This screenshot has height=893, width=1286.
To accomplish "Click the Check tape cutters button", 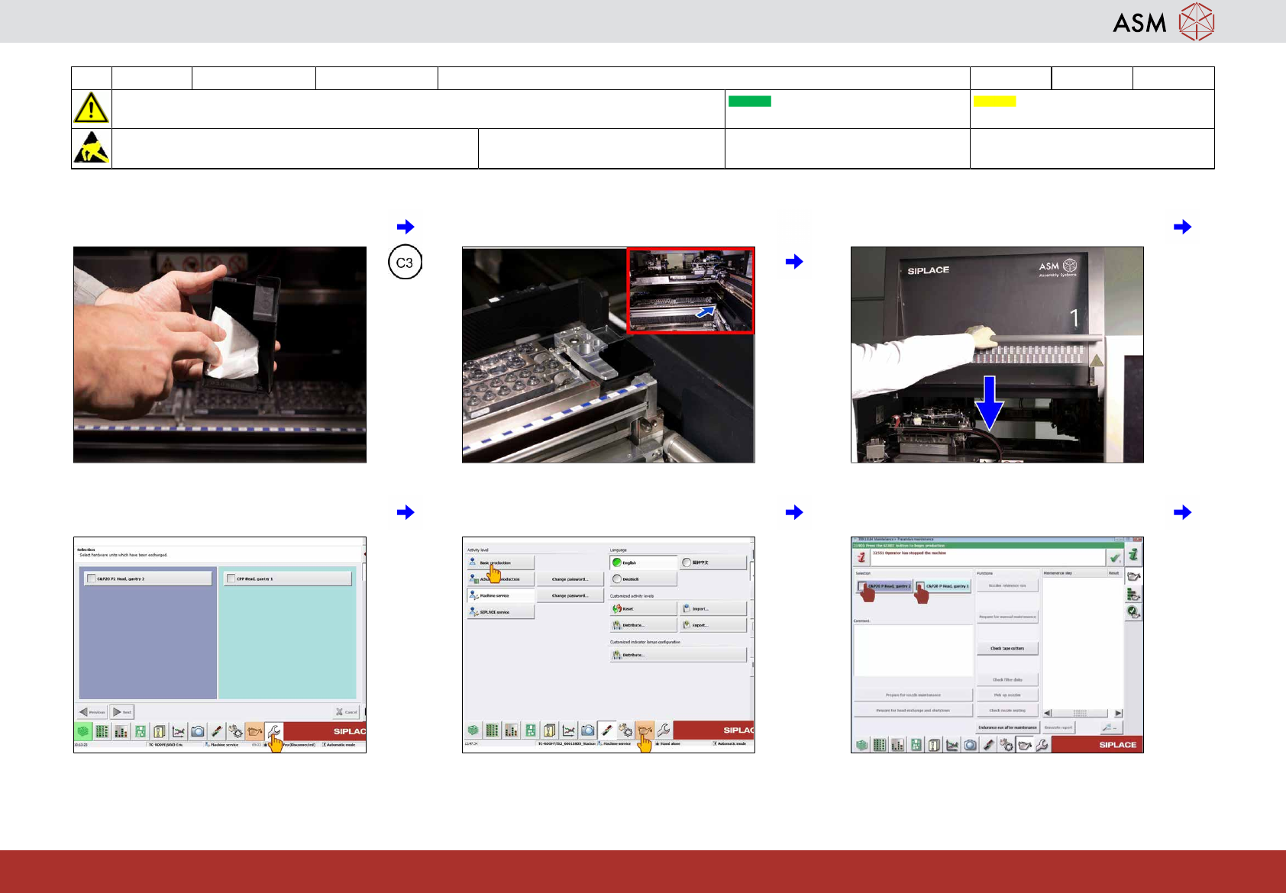I will point(1007,649).
